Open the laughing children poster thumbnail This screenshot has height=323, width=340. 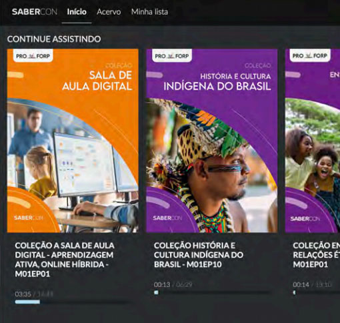pyautogui.click(x=313, y=141)
